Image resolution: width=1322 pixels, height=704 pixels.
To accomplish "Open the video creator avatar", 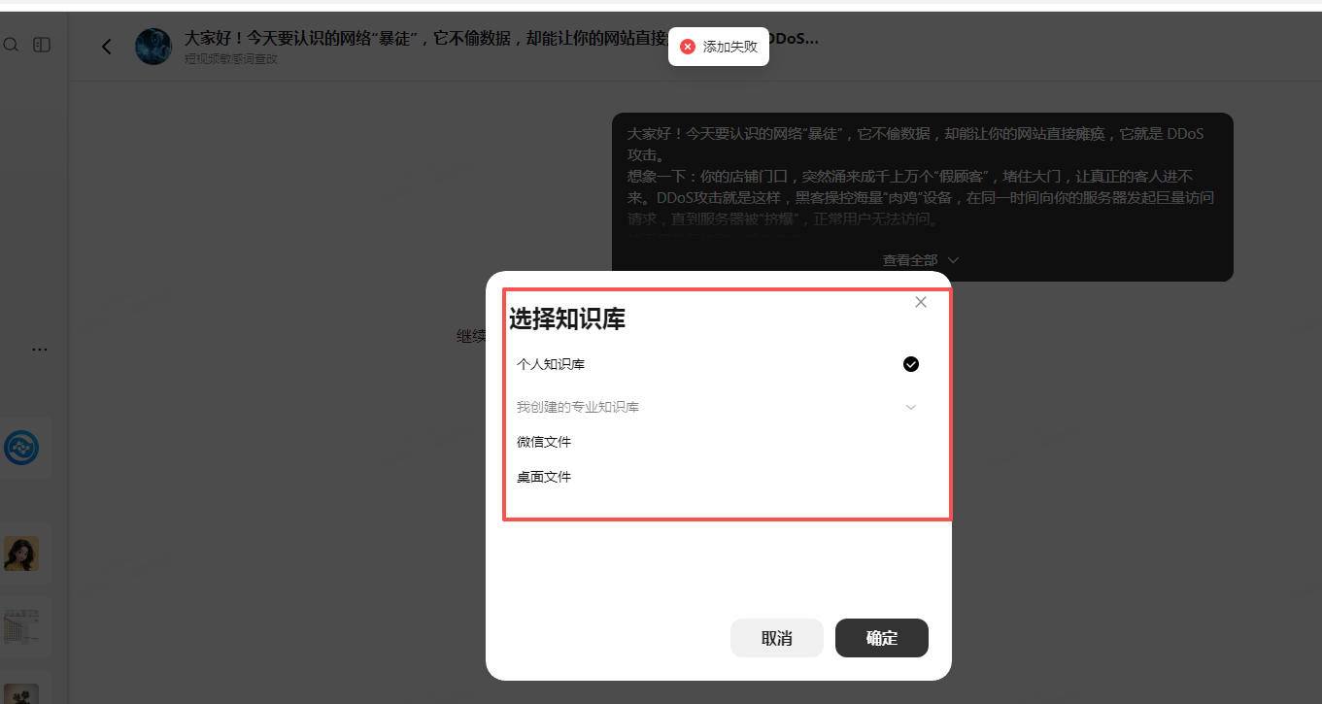I will click(x=153, y=46).
